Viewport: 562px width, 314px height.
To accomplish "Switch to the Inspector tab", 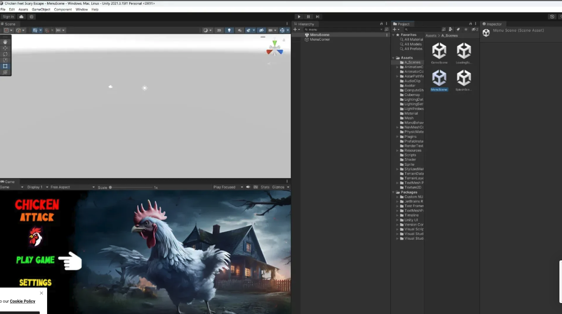I will pos(494,24).
